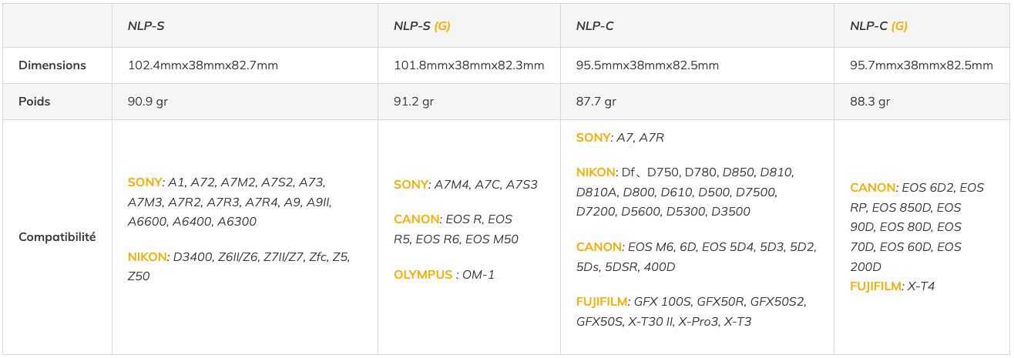
Task: Click the 102.4mmx38mmx82.7mm dimensions cell
Action: tap(203, 65)
